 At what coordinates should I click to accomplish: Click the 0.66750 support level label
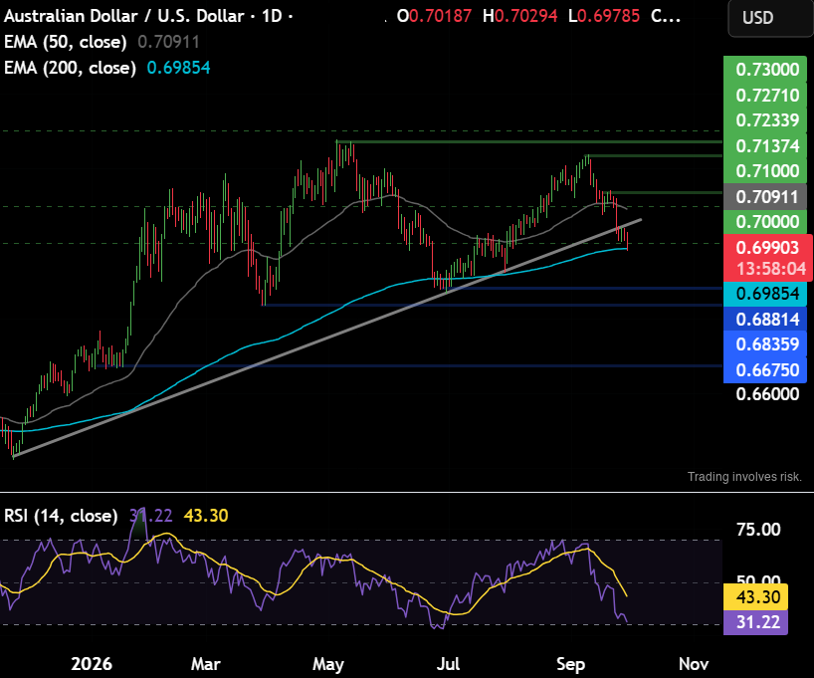[765, 370]
